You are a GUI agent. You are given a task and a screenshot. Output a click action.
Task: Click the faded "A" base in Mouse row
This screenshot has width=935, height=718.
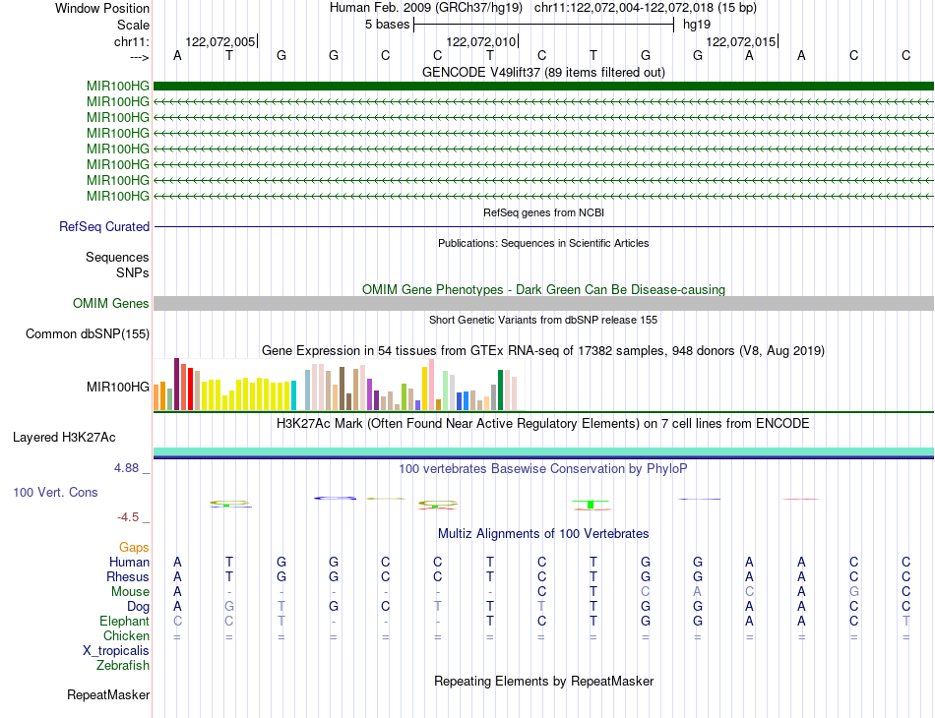click(697, 592)
